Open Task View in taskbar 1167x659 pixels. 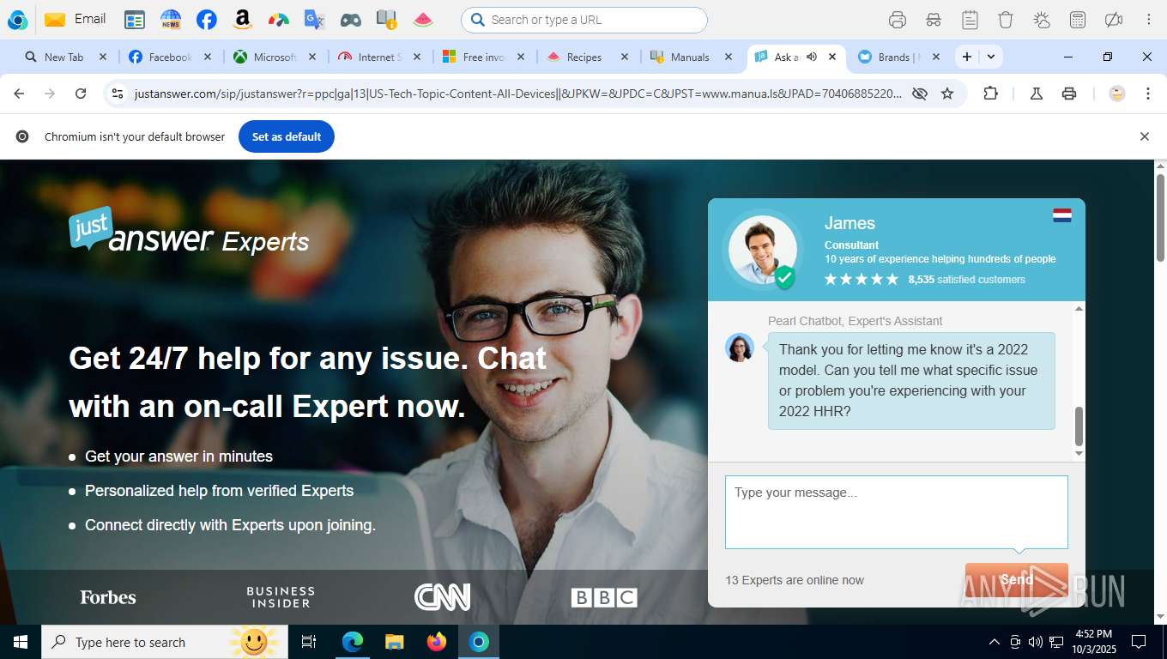click(x=309, y=642)
